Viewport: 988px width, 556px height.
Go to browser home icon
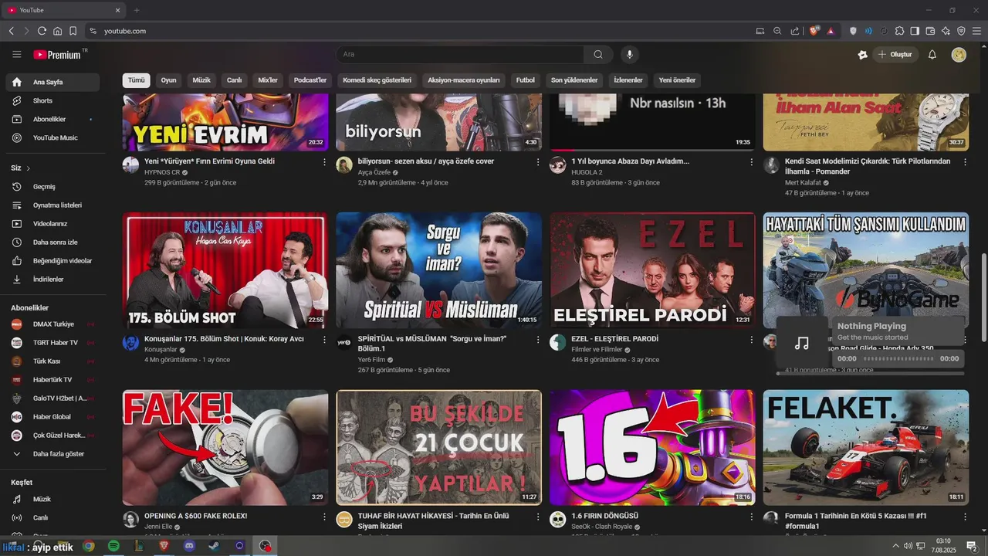tap(57, 31)
